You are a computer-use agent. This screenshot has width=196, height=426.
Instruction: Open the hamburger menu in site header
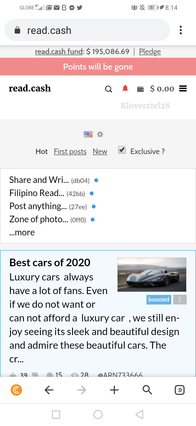(x=183, y=89)
